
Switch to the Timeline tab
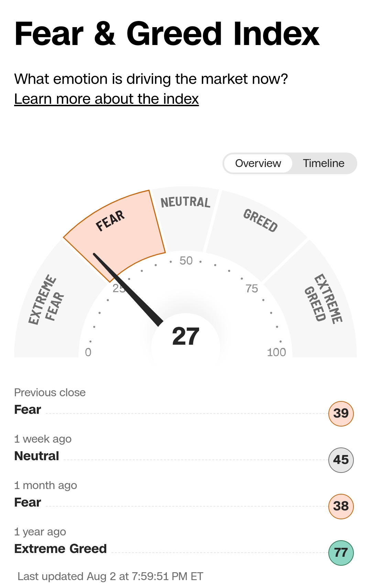tap(323, 163)
